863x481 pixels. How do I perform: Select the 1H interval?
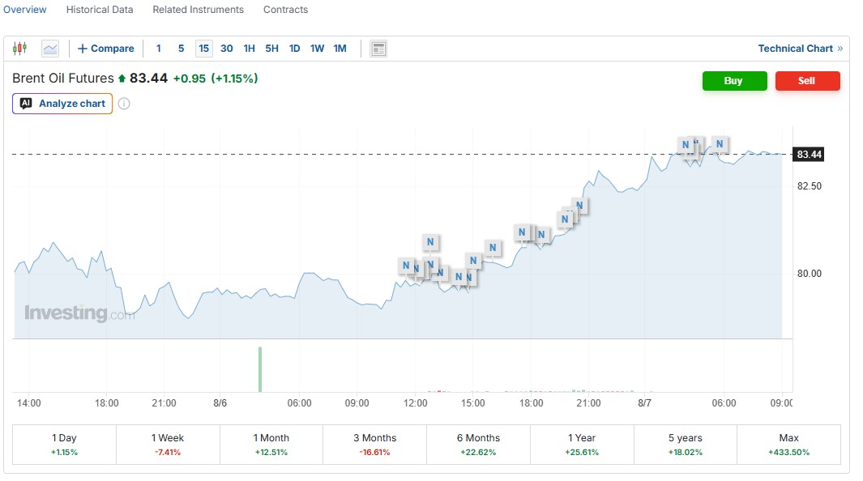pyautogui.click(x=250, y=49)
